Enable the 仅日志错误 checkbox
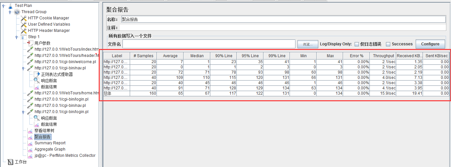The image size is (451, 167). pos(357,44)
